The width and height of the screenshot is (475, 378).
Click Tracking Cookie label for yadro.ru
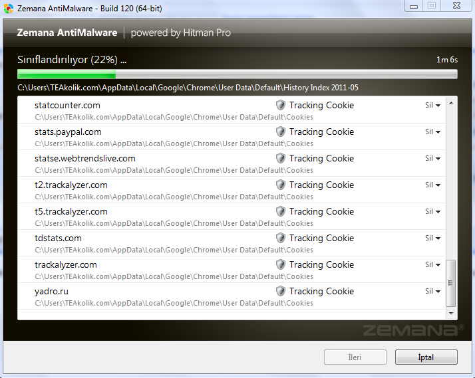point(321,292)
